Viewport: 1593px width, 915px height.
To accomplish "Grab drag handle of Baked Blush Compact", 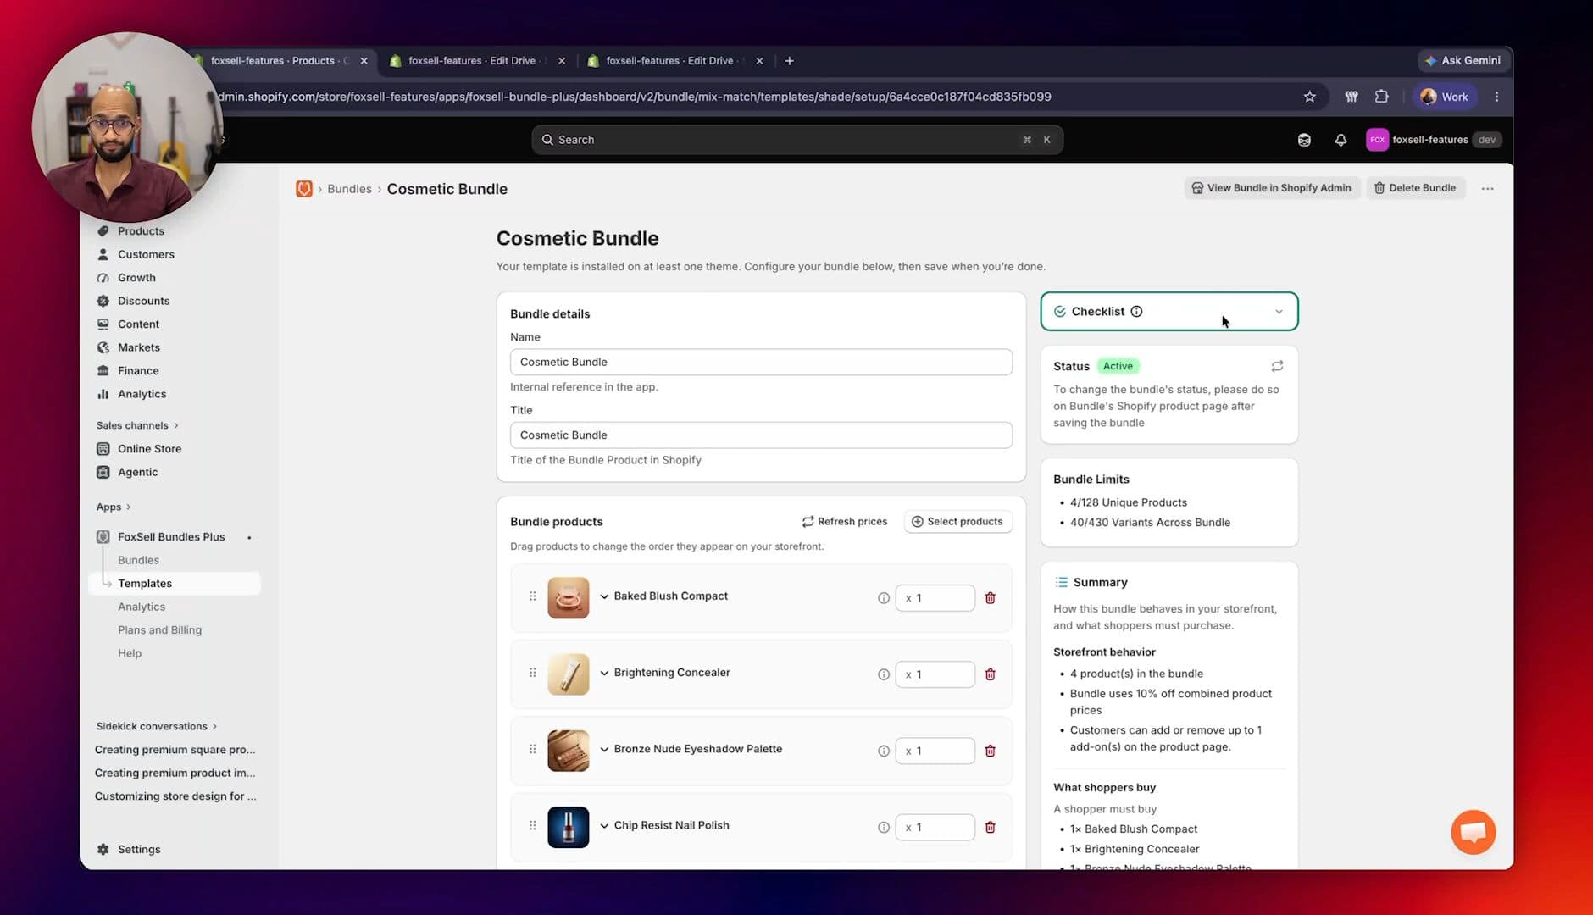I will click(532, 596).
